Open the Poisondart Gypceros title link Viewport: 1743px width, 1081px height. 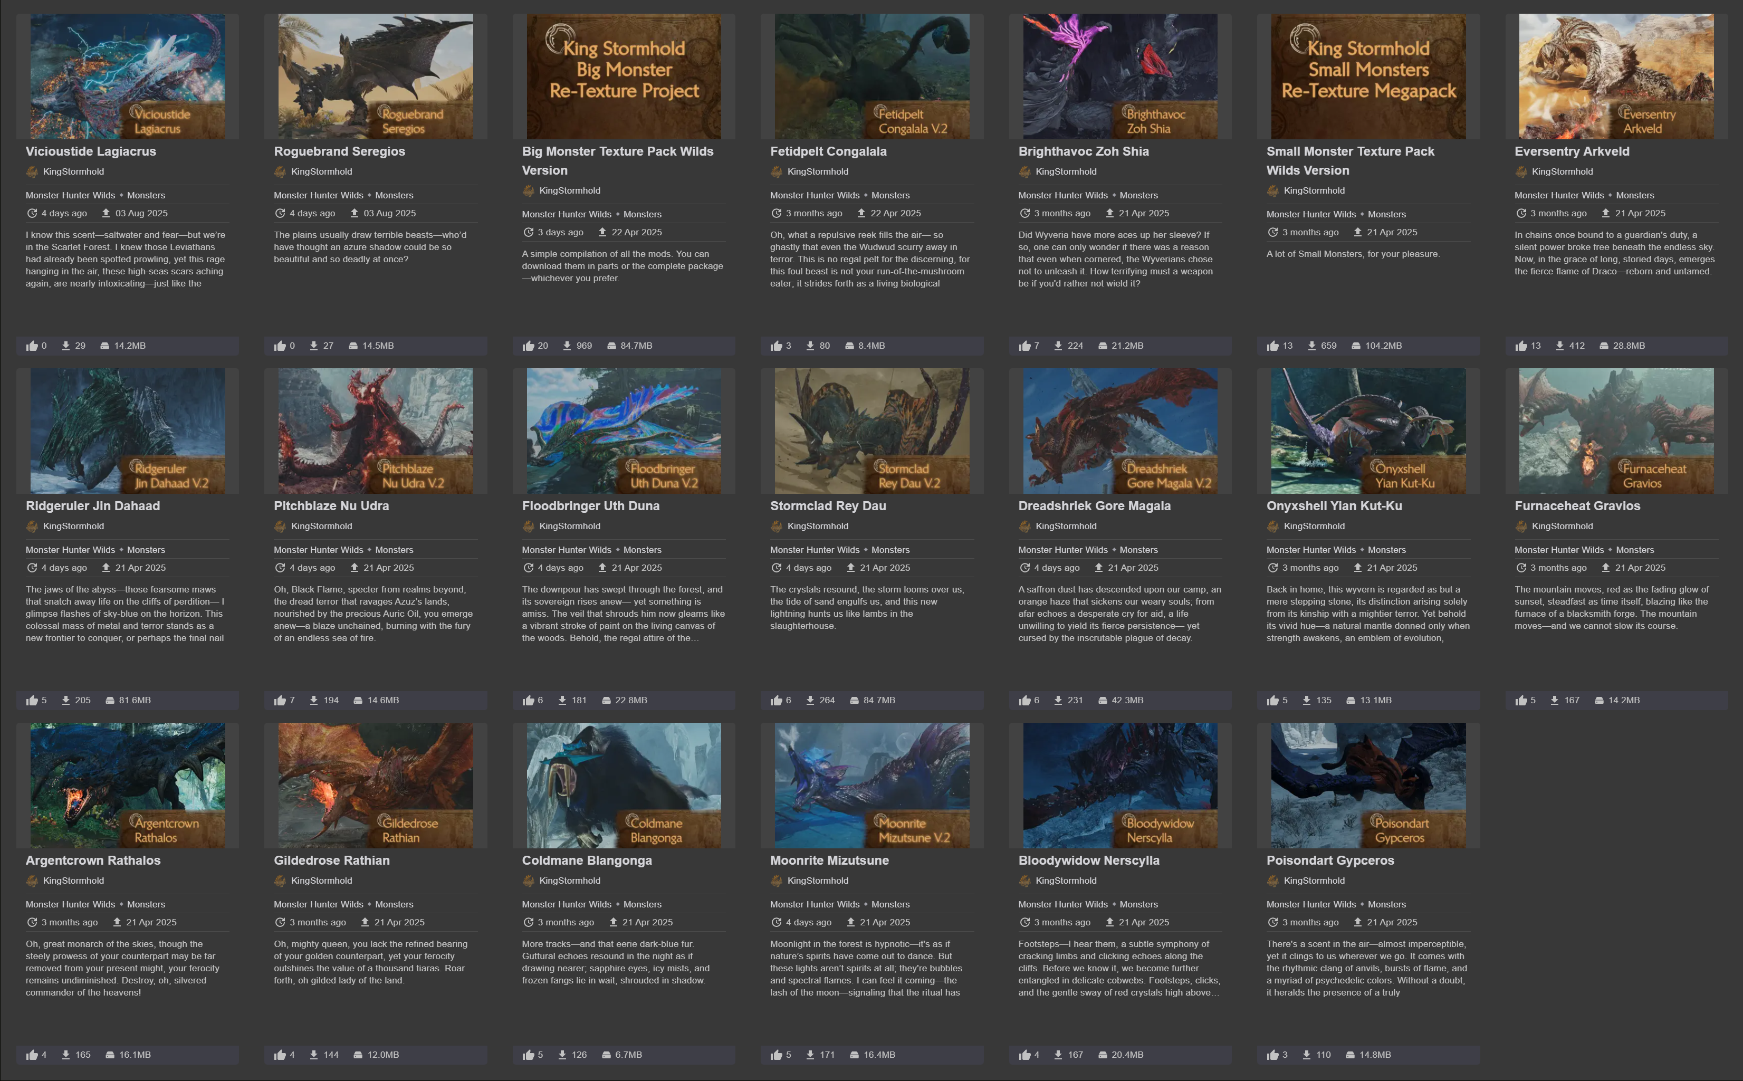click(x=1330, y=860)
